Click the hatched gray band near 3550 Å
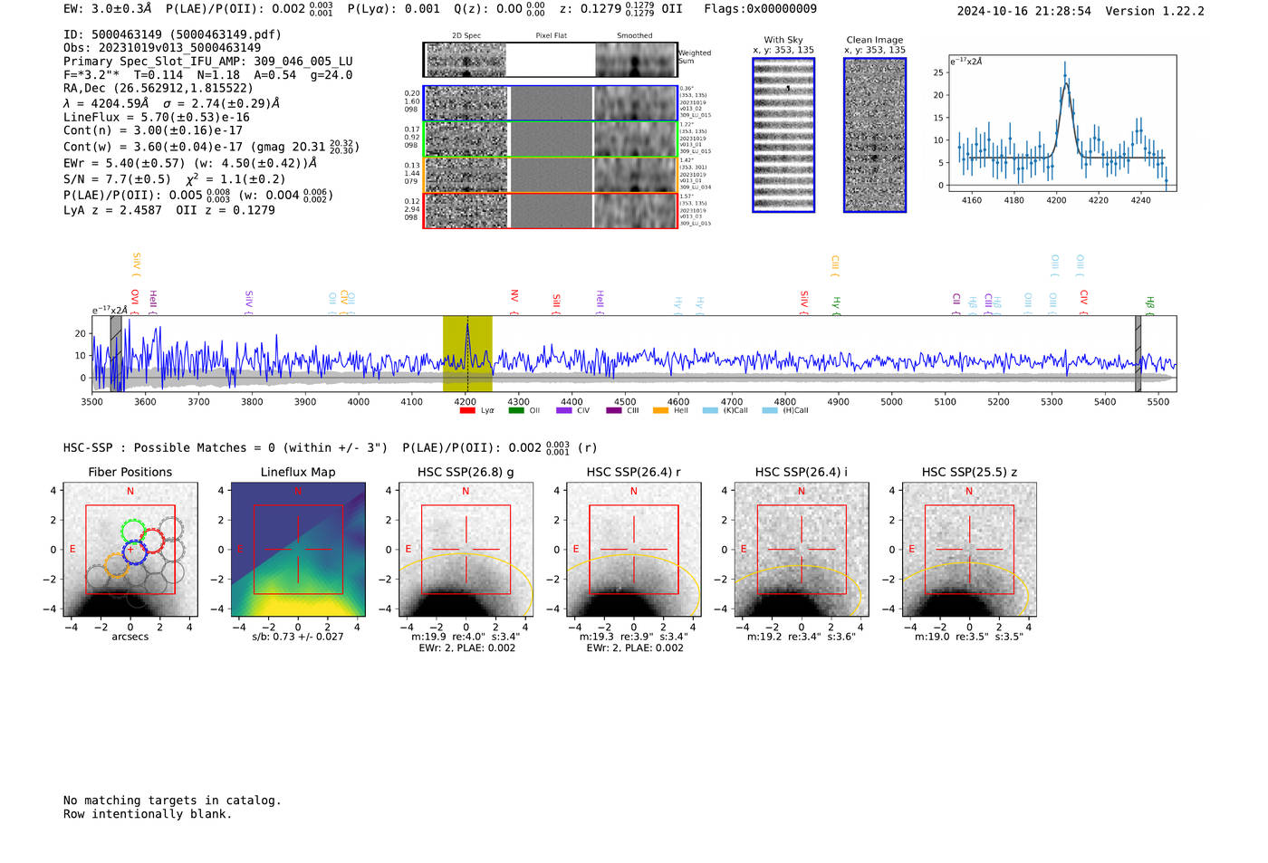Viewport: 1268px width, 863px height. [116, 354]
